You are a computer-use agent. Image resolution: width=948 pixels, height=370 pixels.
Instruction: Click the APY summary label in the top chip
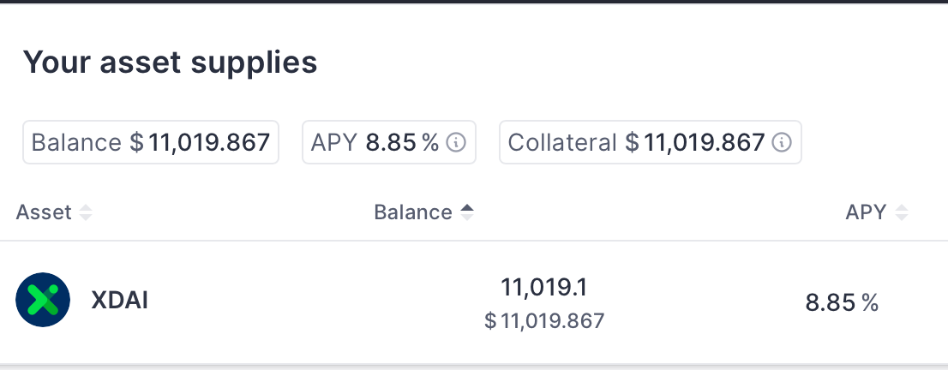333,143
